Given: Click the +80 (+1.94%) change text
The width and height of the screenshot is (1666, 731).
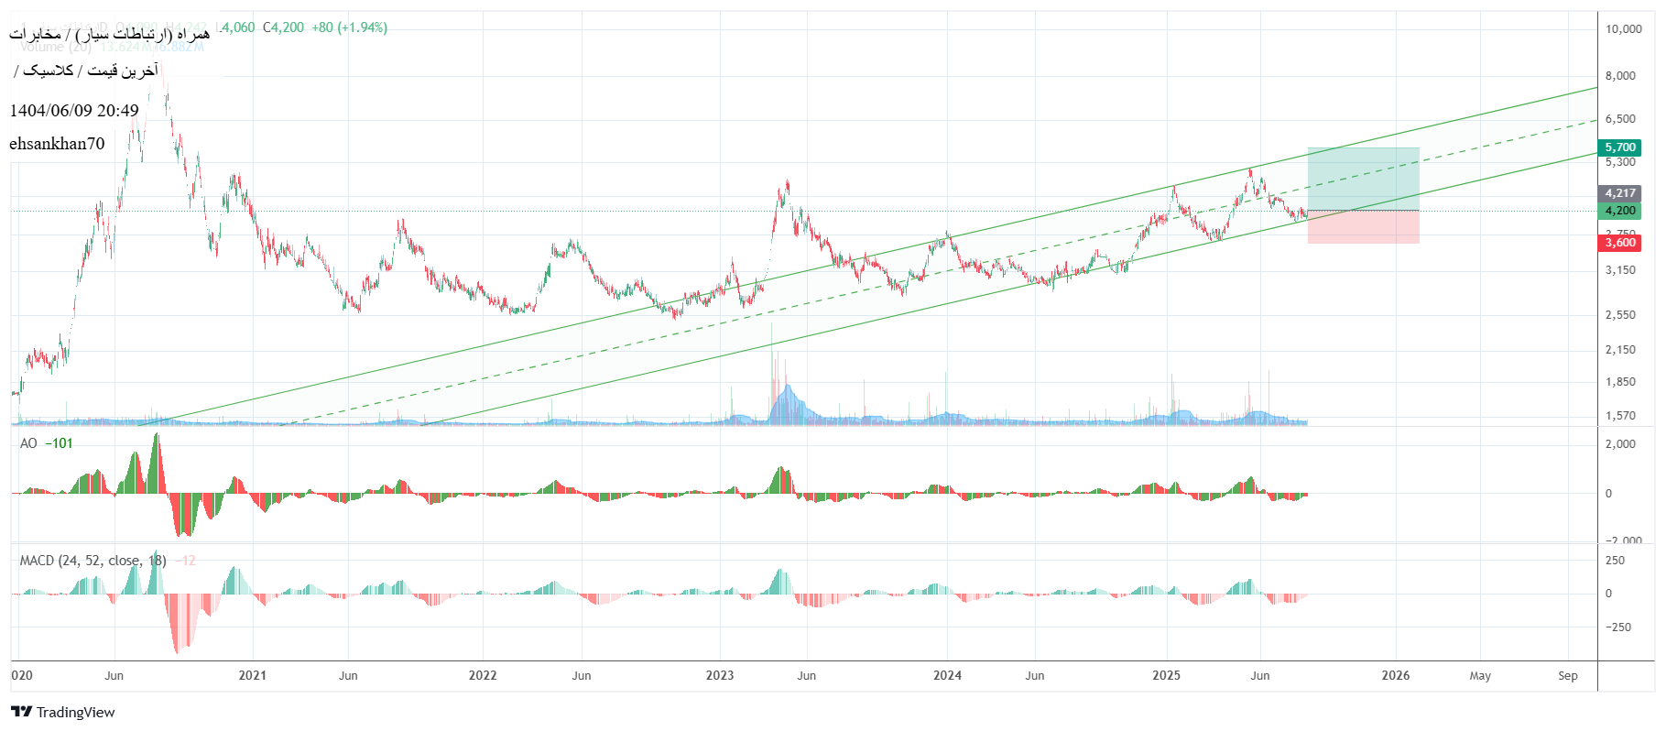Looking at the screenshot, I should (349, 27).
